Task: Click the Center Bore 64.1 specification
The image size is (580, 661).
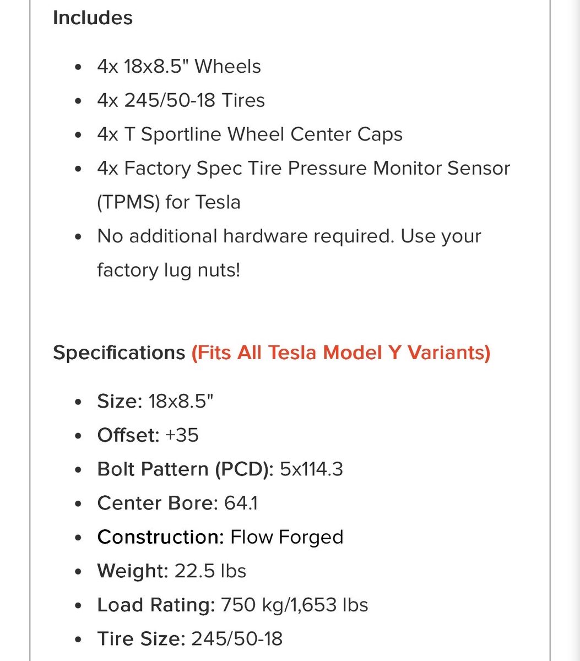Action: [177, 503]
